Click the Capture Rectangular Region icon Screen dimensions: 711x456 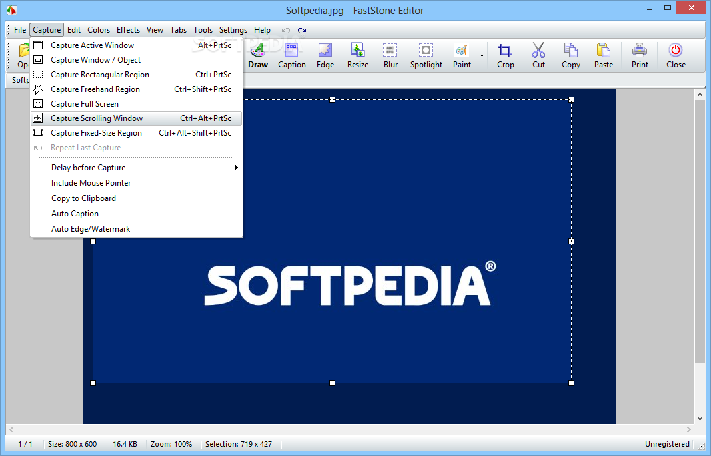[38, 75]
